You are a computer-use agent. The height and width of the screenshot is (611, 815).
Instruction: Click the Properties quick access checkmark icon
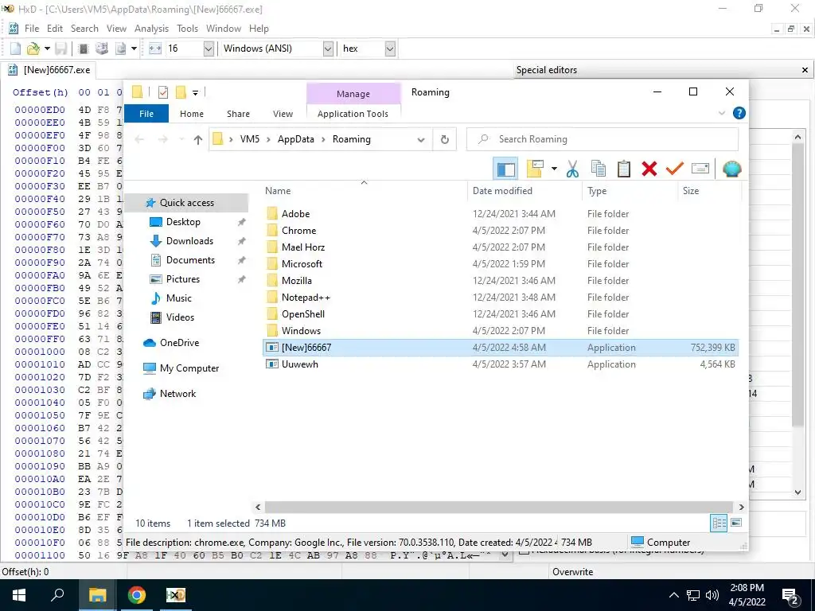click(163, 92)
